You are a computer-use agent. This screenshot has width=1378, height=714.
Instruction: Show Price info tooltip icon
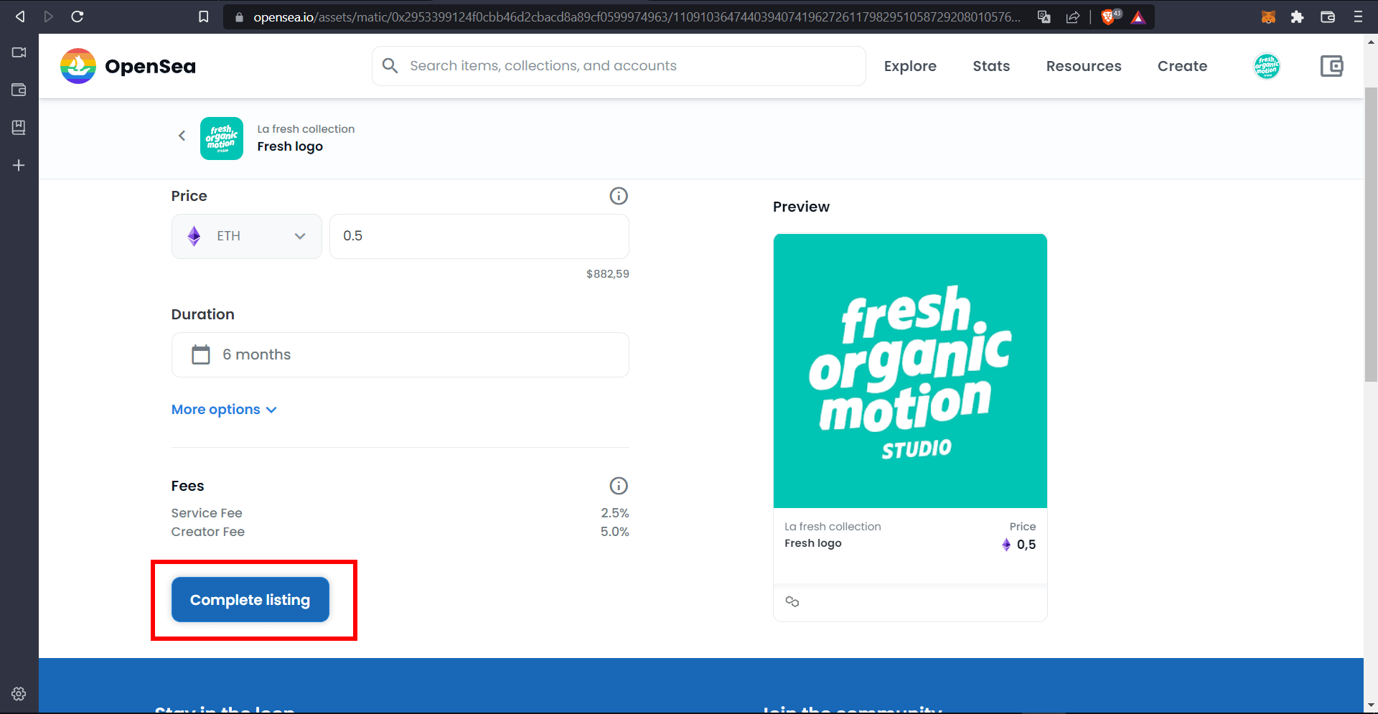pyautogui.click(x=619, y=196)
